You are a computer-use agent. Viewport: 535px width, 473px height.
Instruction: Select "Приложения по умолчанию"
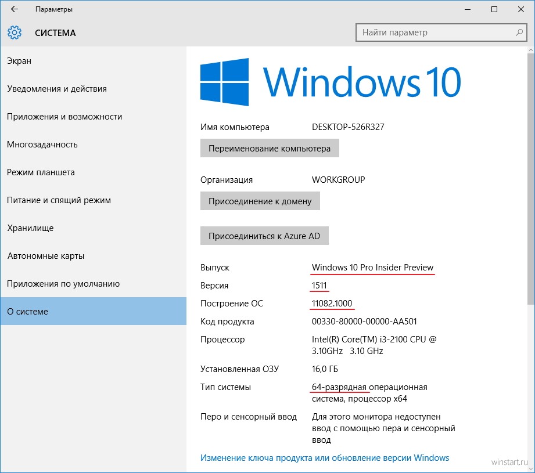[x=93, y=284]
